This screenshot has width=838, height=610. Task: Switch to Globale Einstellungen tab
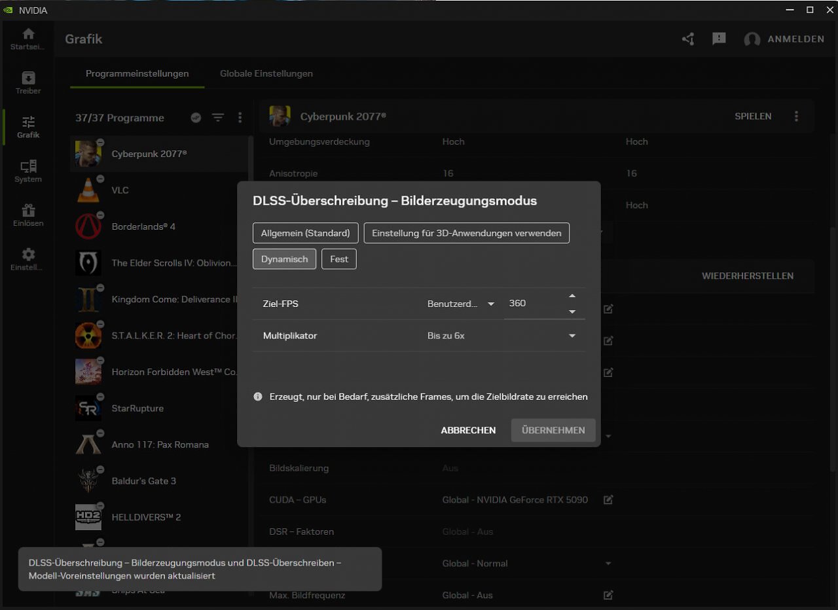[x=266, y=74]
